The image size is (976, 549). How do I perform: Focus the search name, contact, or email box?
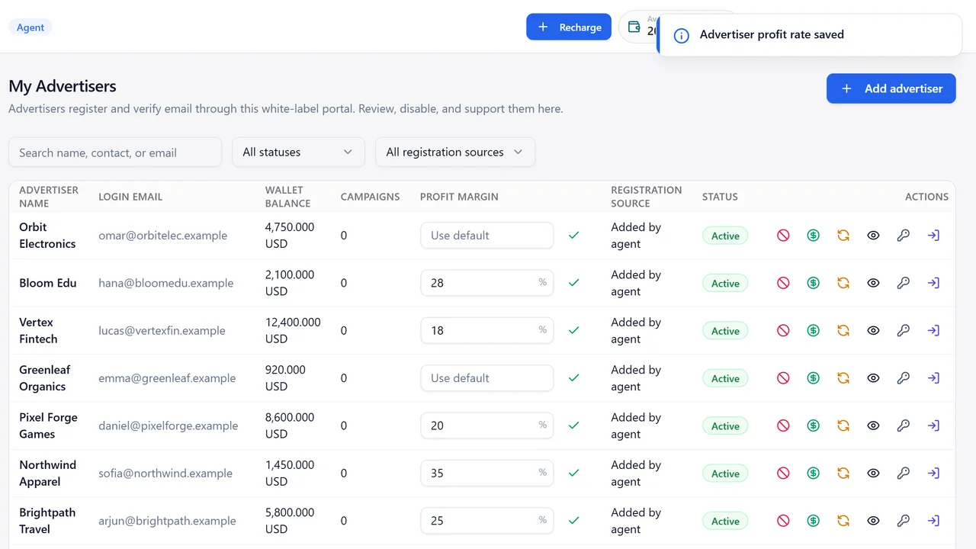(115, 152)
